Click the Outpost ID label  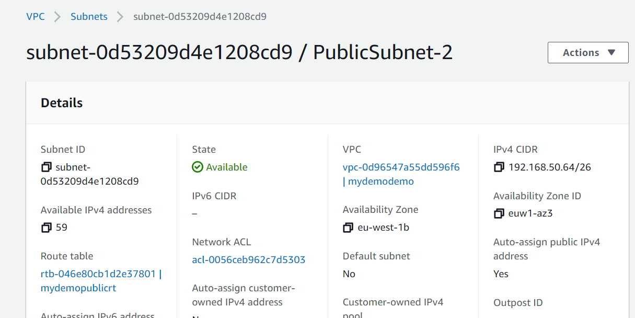point(518,302)
